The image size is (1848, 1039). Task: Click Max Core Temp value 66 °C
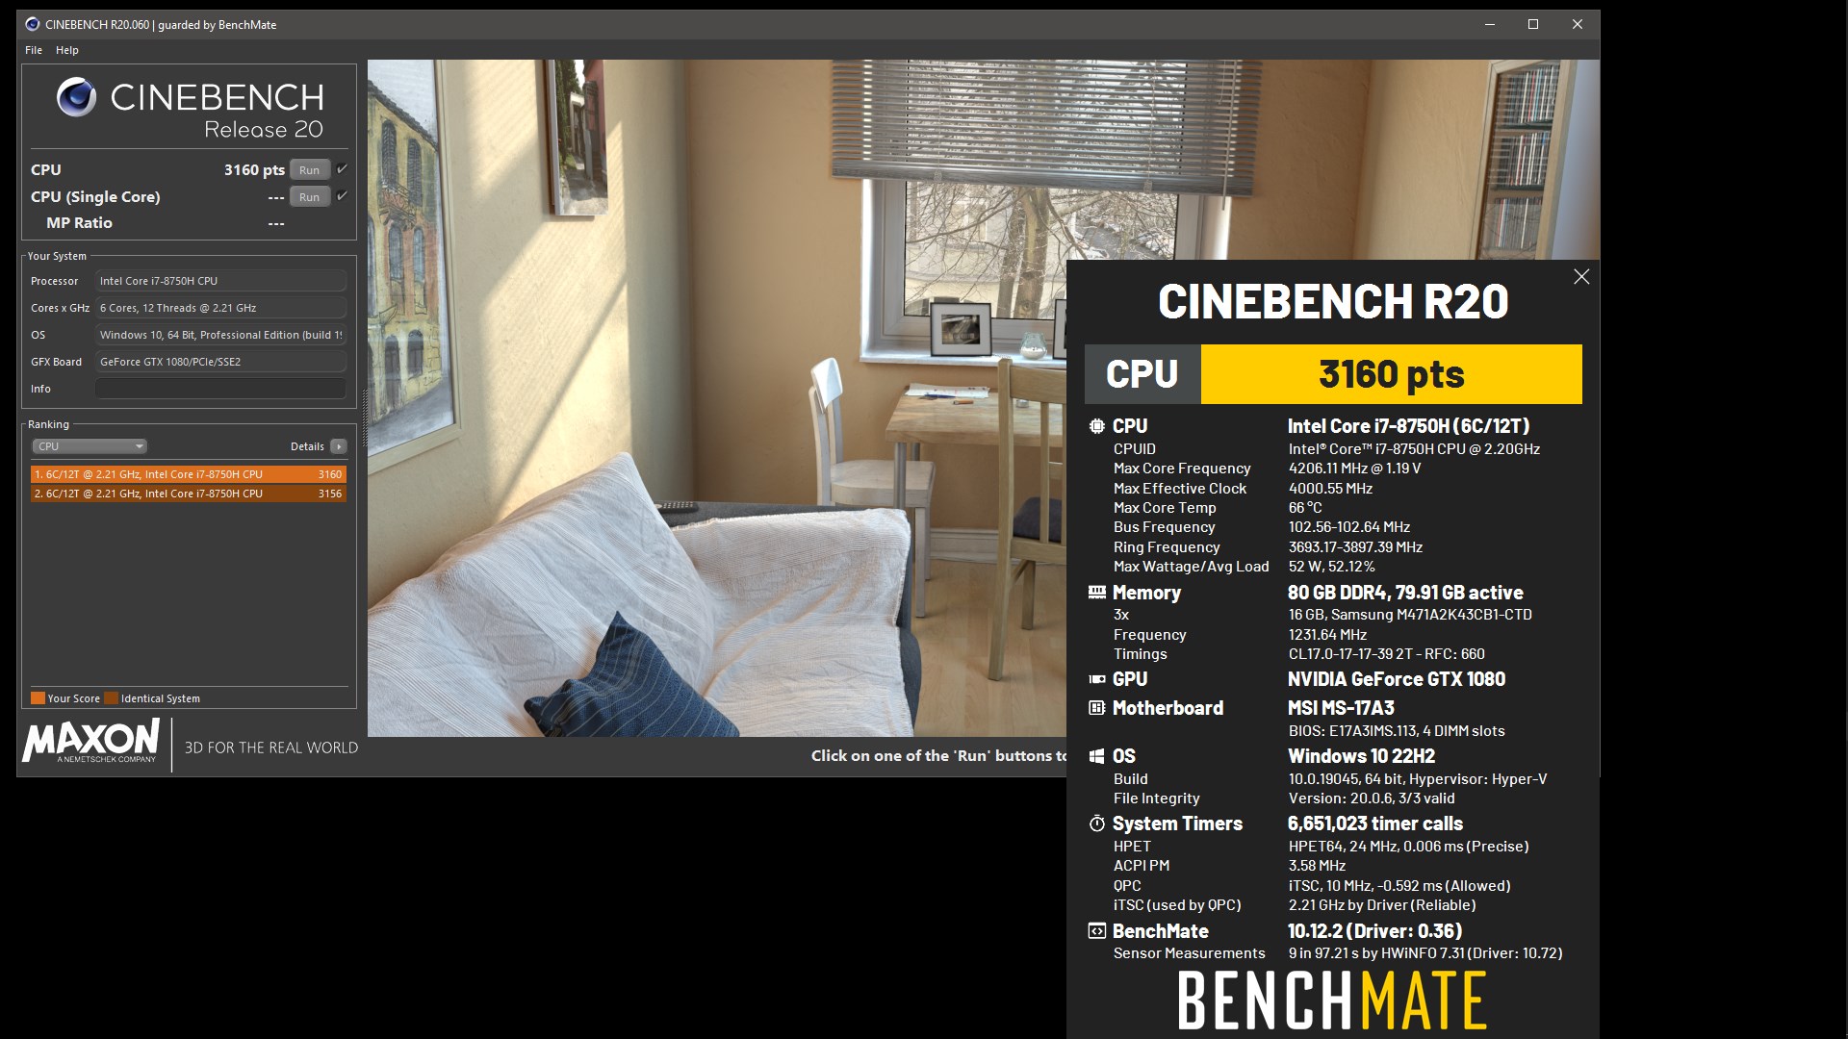1305,508
